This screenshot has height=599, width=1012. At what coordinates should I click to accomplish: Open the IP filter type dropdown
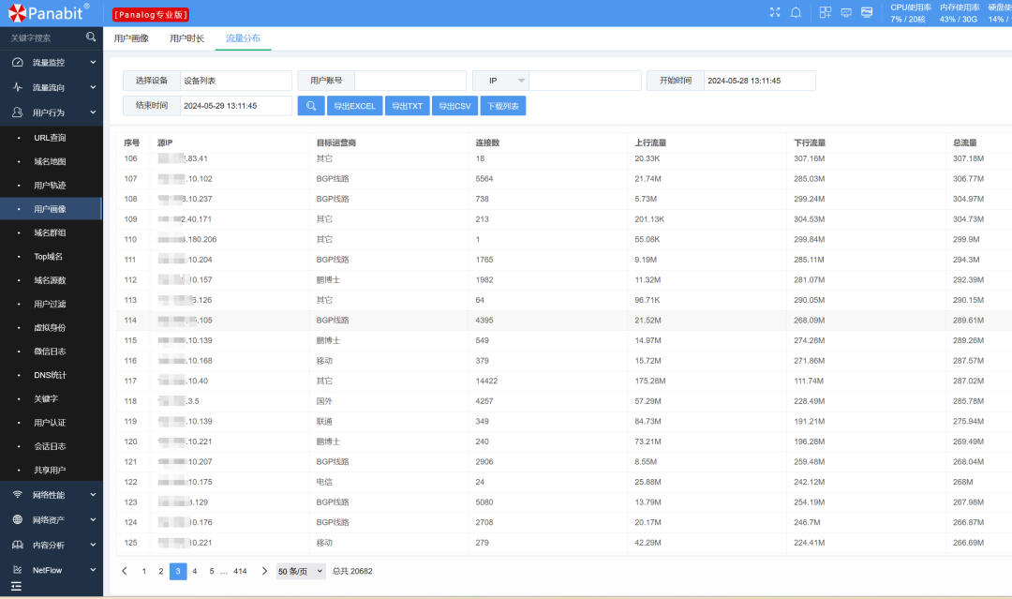(500, 81)
